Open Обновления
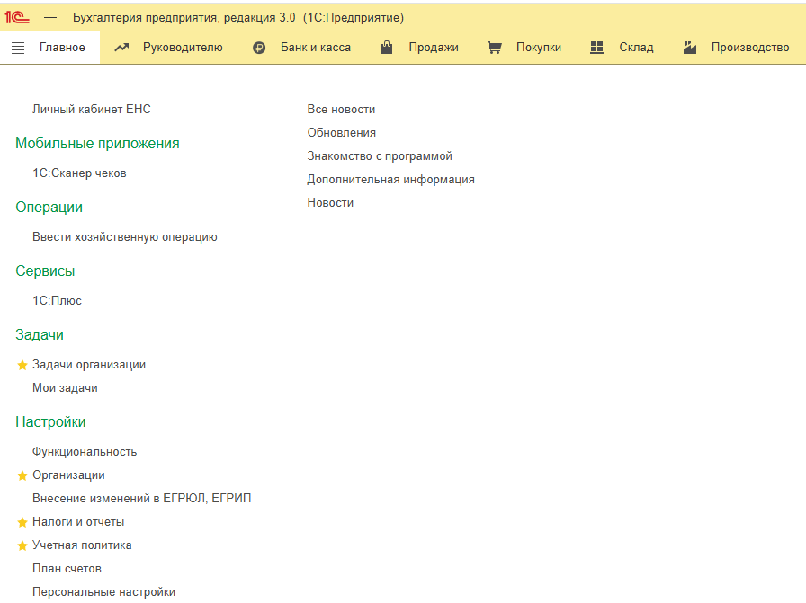Image resolution: width=806 pixels, height=603 pixels. point(341,132)
